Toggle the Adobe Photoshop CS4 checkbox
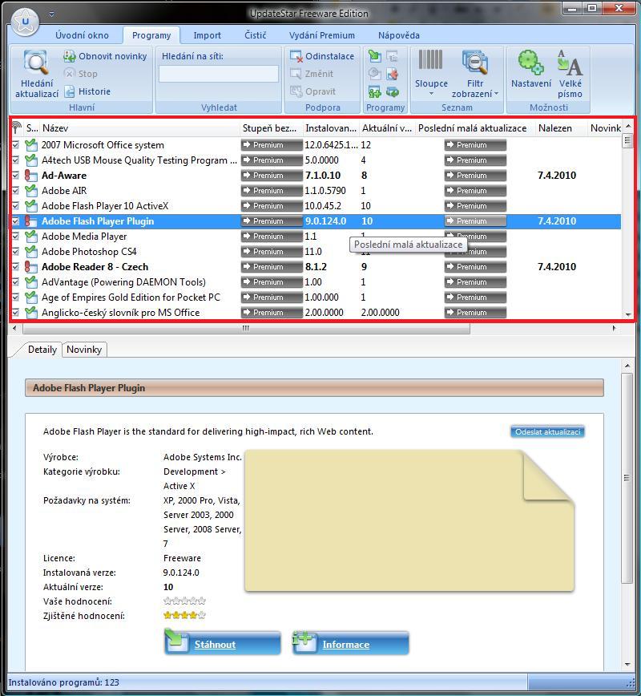 [15, 251]
